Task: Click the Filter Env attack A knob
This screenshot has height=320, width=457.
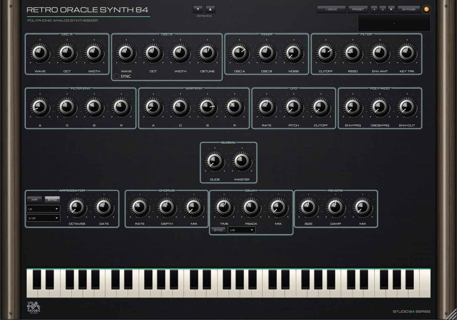Action: coord(40,107)
